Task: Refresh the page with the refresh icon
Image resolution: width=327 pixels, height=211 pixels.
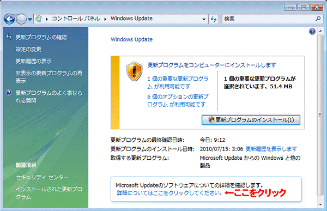Action: pos(214,19)
